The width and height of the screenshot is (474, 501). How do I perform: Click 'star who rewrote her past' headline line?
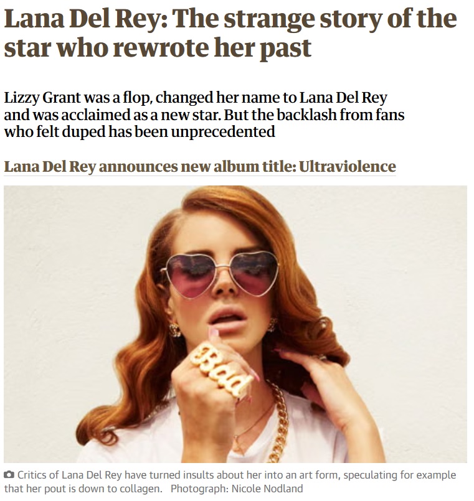click(x=158, y=47)
